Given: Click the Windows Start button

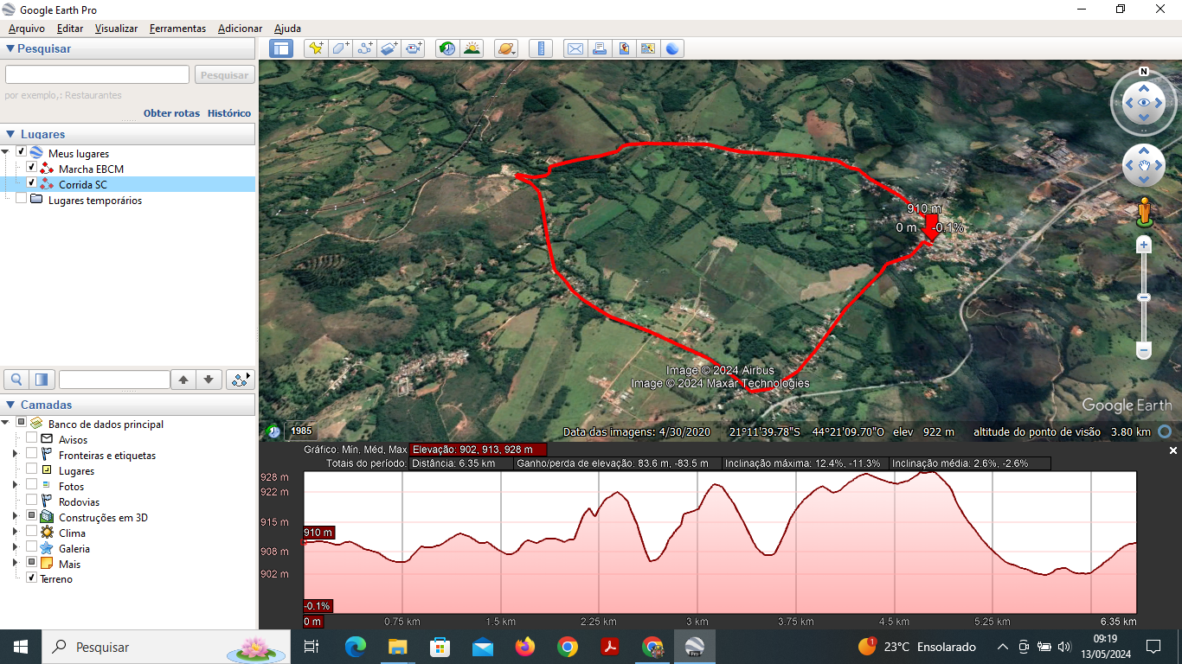Looking at the screenshot, I should point(21,647).
